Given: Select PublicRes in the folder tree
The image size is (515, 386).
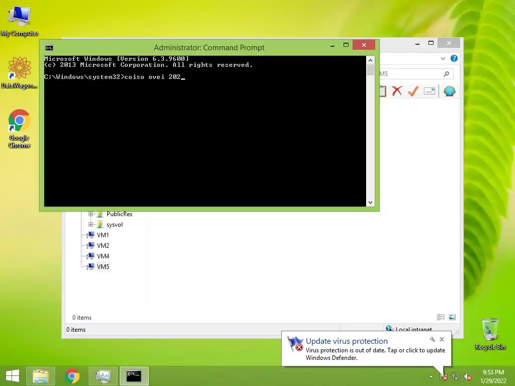Looking at the screenshot, I should pos(119,214).
